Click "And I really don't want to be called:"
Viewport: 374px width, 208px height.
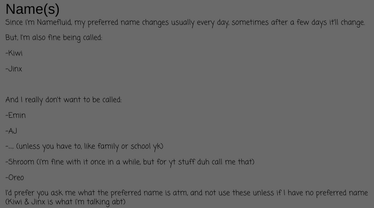pyautogui.click(x=64, y=100)
